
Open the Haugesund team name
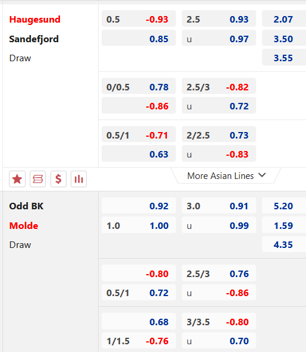pos(35,20)
